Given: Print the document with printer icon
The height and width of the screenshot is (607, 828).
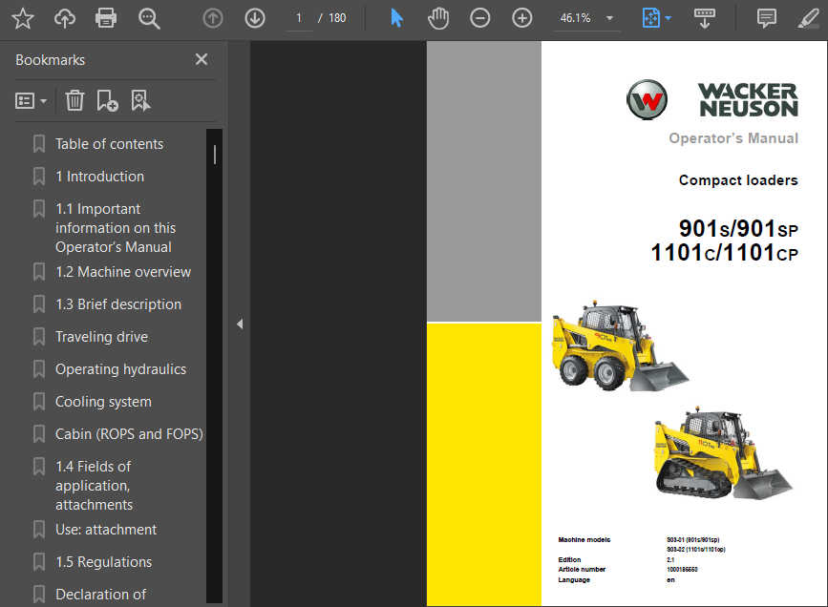Looking at the screenshot, I should point(106,18).
